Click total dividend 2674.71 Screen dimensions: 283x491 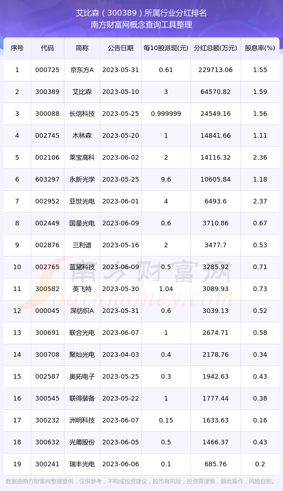(216, 333)
